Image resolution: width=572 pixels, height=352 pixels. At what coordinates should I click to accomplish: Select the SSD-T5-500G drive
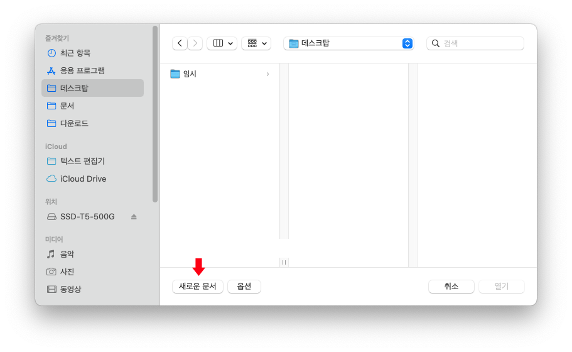point(93,216)
